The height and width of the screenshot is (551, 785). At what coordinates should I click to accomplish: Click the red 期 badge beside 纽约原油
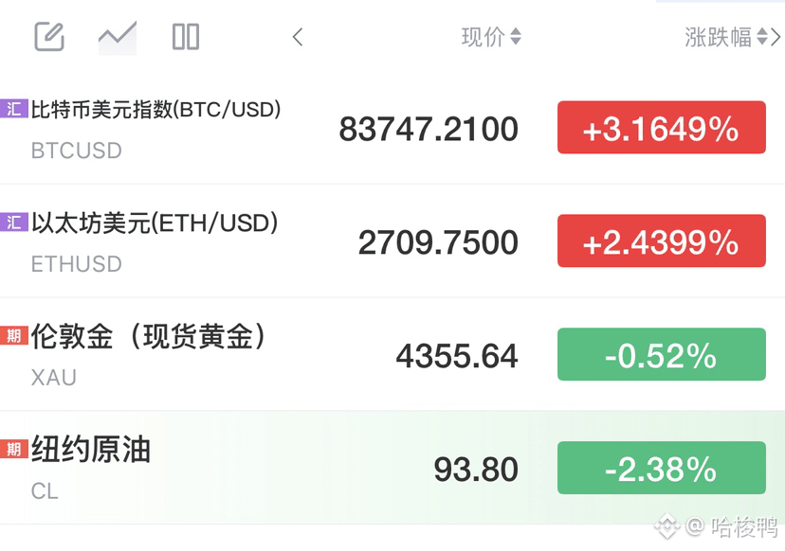pos(14,449)
